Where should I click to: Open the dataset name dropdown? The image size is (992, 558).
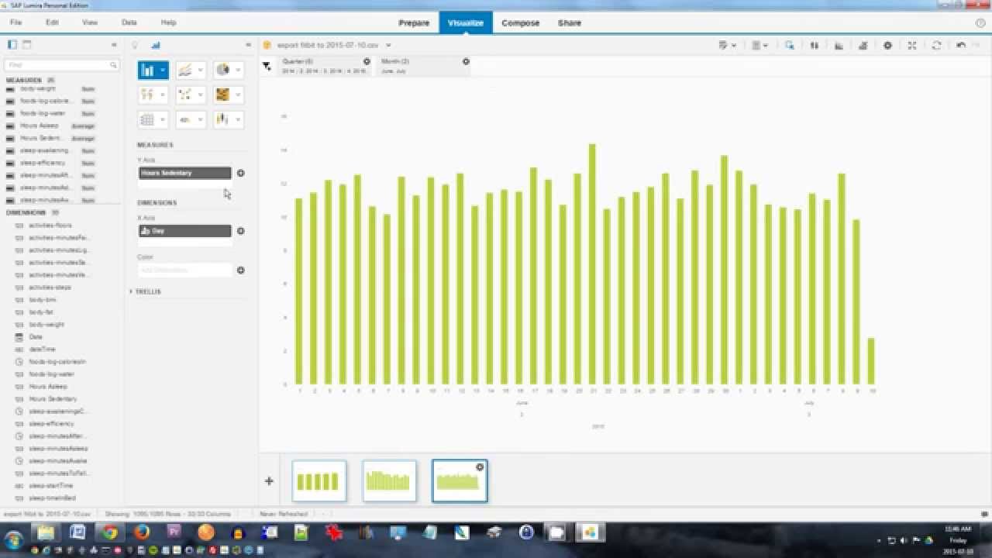click(388, 45)
